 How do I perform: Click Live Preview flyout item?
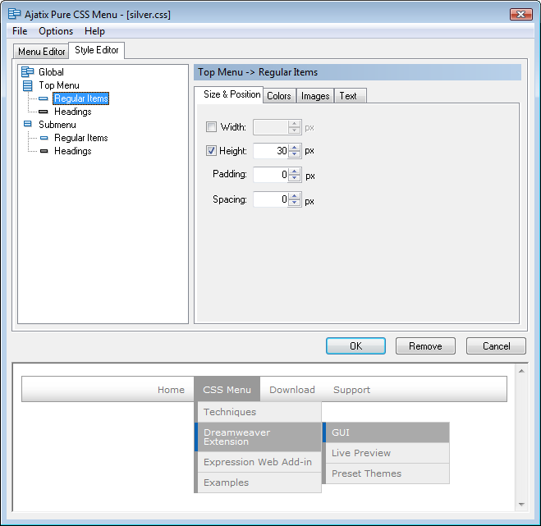[x=386, y=453]
